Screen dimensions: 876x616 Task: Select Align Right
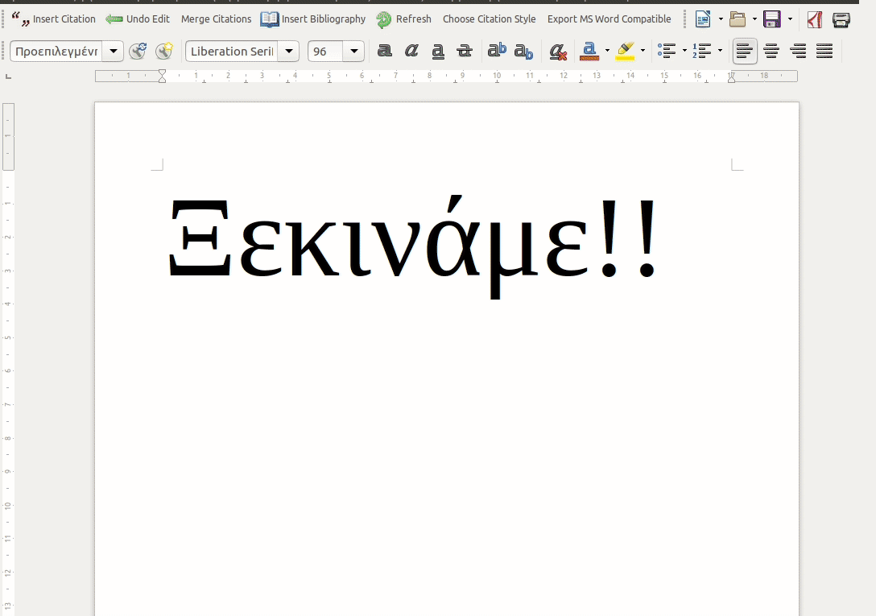point(799,52)
